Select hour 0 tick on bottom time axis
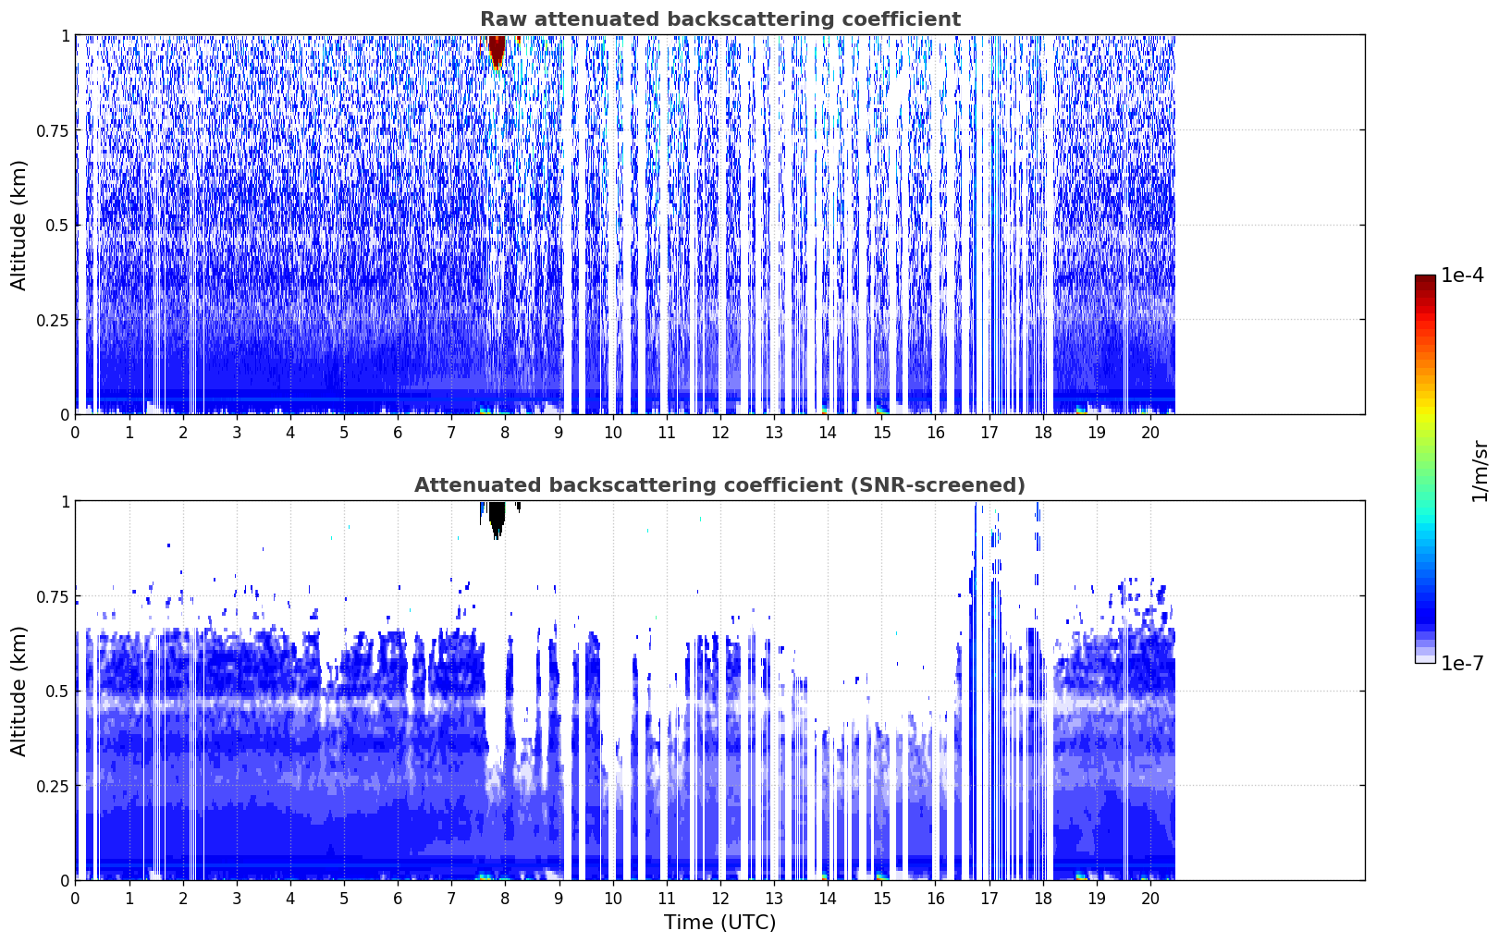 (x=75, y=898)
